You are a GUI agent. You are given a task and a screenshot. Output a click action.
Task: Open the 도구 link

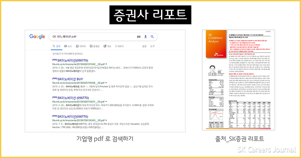click(x=153, y=46)
